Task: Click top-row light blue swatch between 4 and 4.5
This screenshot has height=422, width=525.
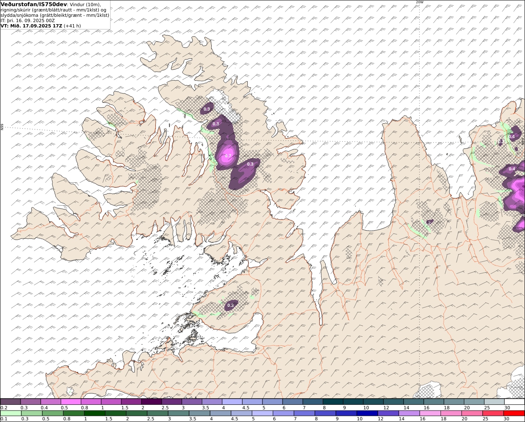Action: point(232,402)
